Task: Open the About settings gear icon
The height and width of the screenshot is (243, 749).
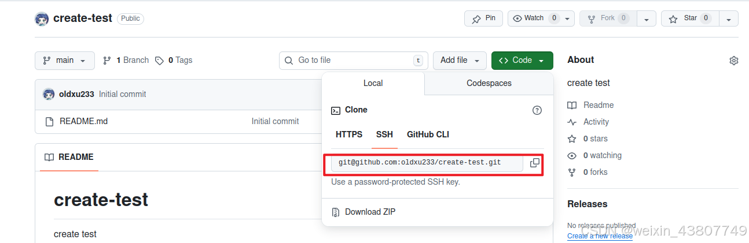Action: coord(734,61)
